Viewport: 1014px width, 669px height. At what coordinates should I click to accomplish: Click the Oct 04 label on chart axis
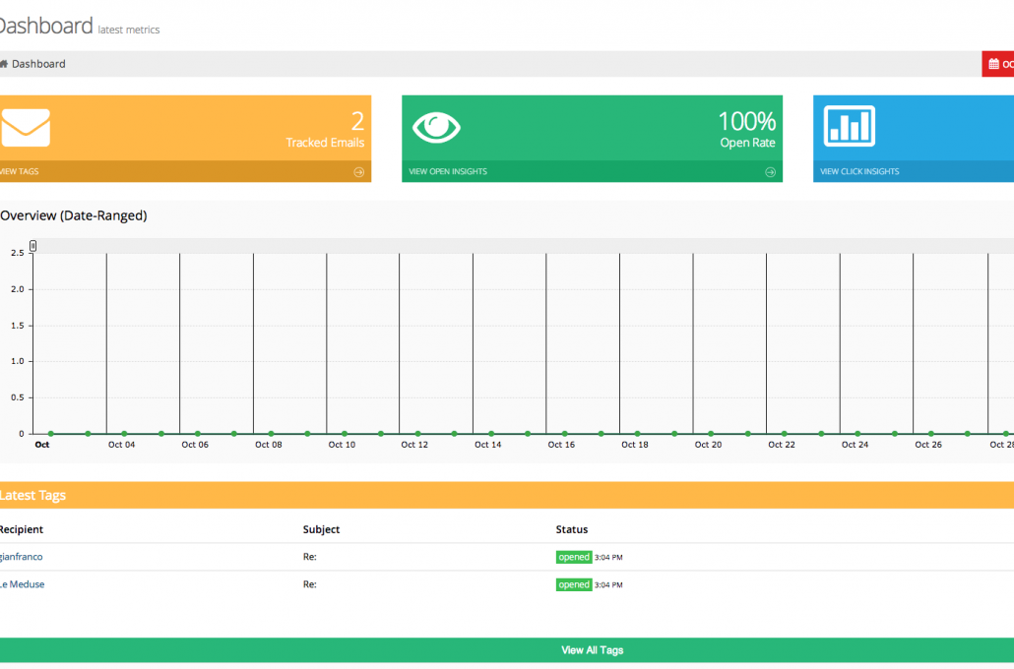point(121,445)
